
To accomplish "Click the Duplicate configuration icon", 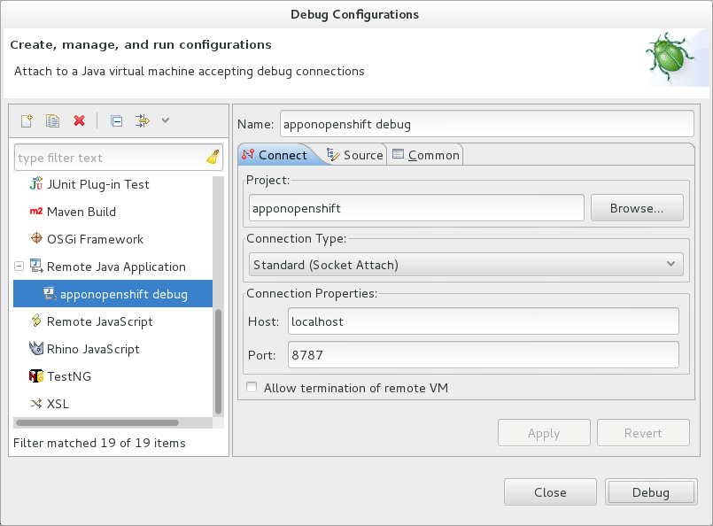I will (52, 120).
